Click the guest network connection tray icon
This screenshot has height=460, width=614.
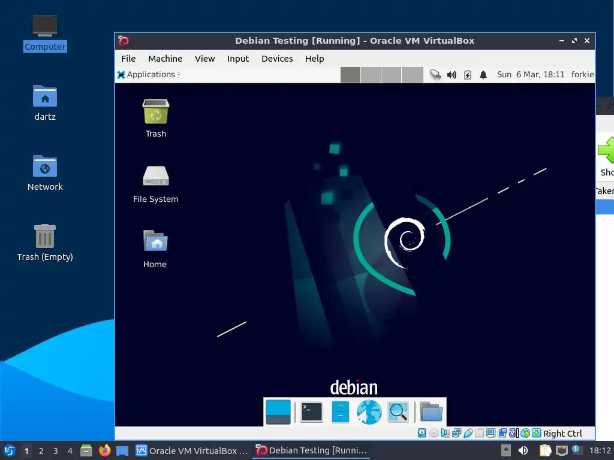435,74
